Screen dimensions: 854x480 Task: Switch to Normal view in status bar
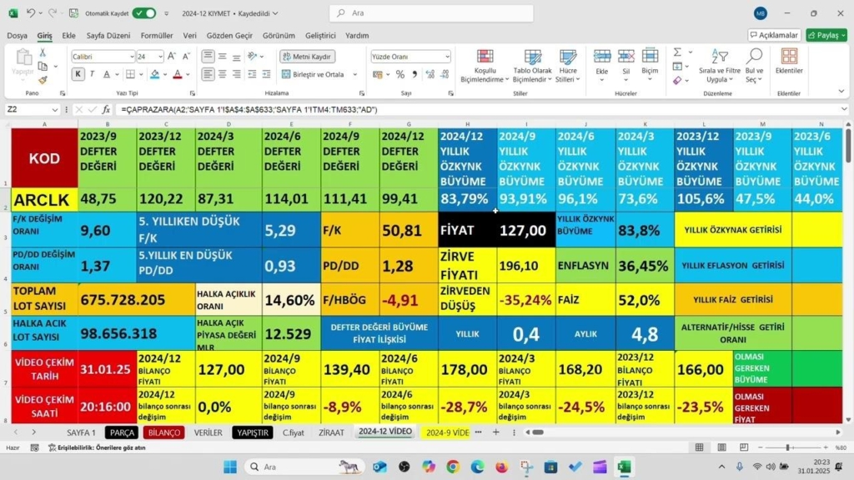point(700,447)
